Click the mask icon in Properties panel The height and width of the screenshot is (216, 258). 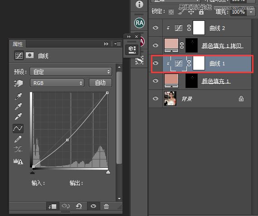[x=29, y=55]
